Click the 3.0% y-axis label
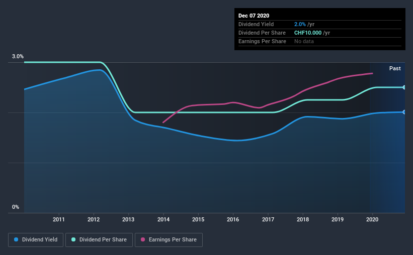413x255 pixels. tap(18, 57)
